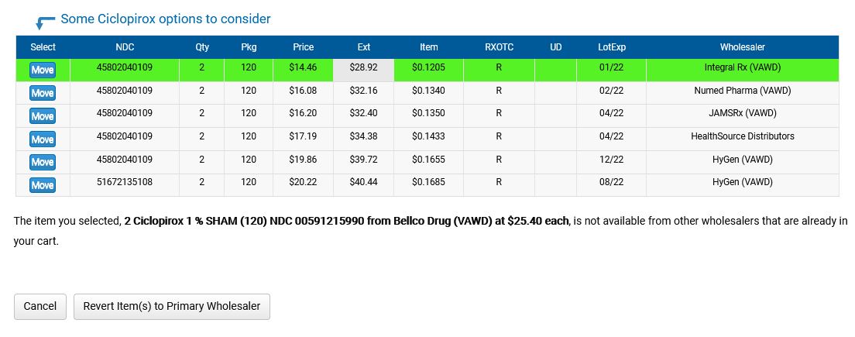The image size is (855, 337).
Task: Click Move on HyGen row priced $19.86
Action: click(42, 162)
